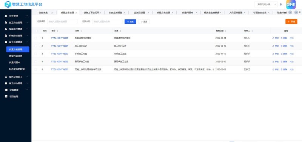Click the 项目管理 sidebar icon
Image resolution: width=302 pixels, height=142 pixels.
click(x=6, y=96)
